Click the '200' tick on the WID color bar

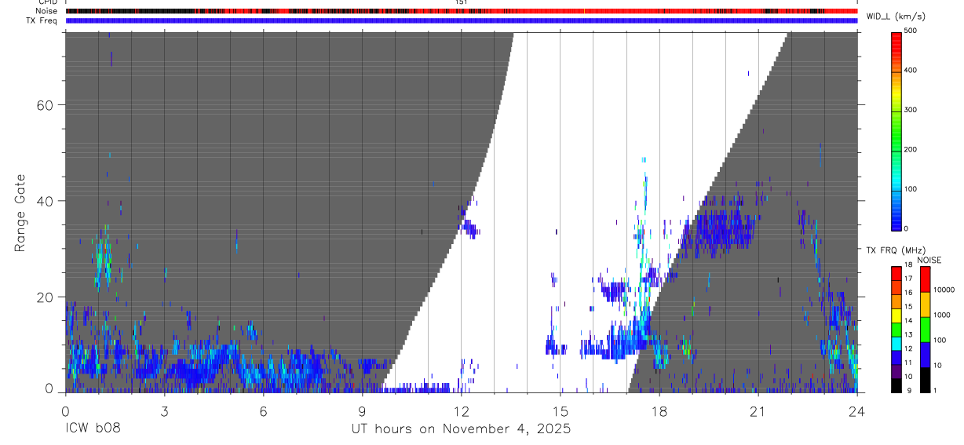(911, 149)
